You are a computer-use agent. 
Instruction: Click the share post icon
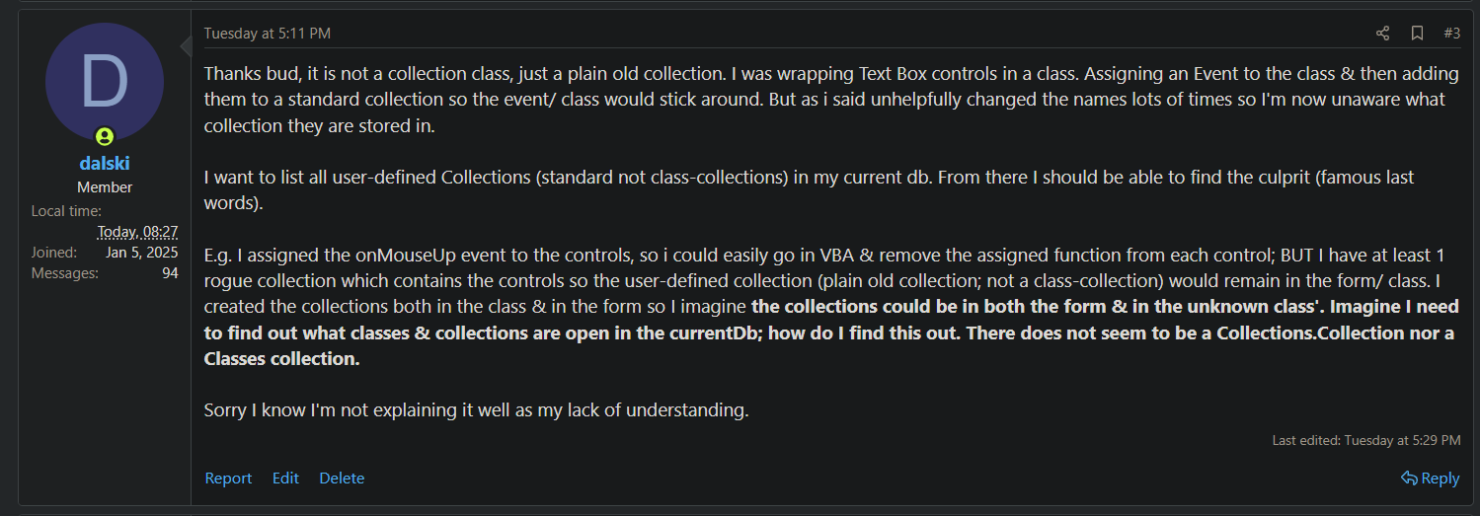point(1382,34)
